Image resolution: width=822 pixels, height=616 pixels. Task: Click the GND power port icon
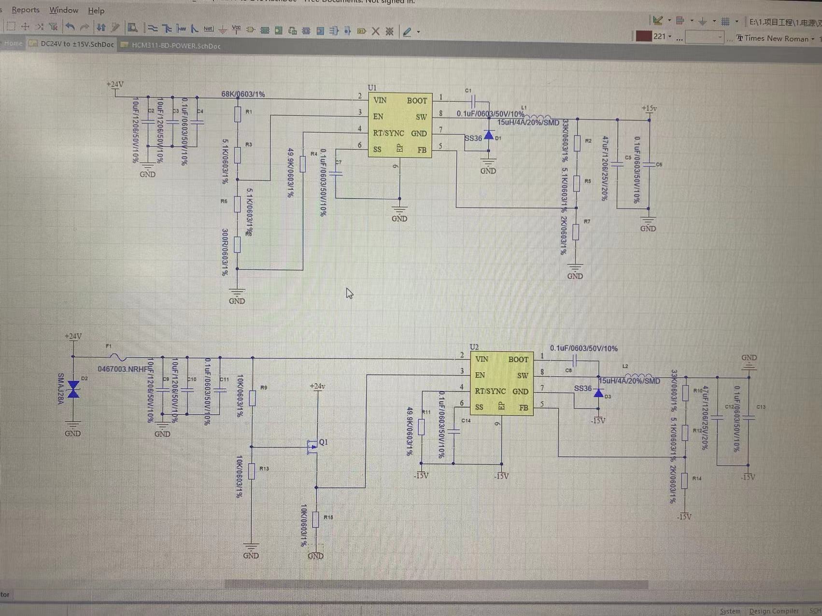(x=222, y=30)
